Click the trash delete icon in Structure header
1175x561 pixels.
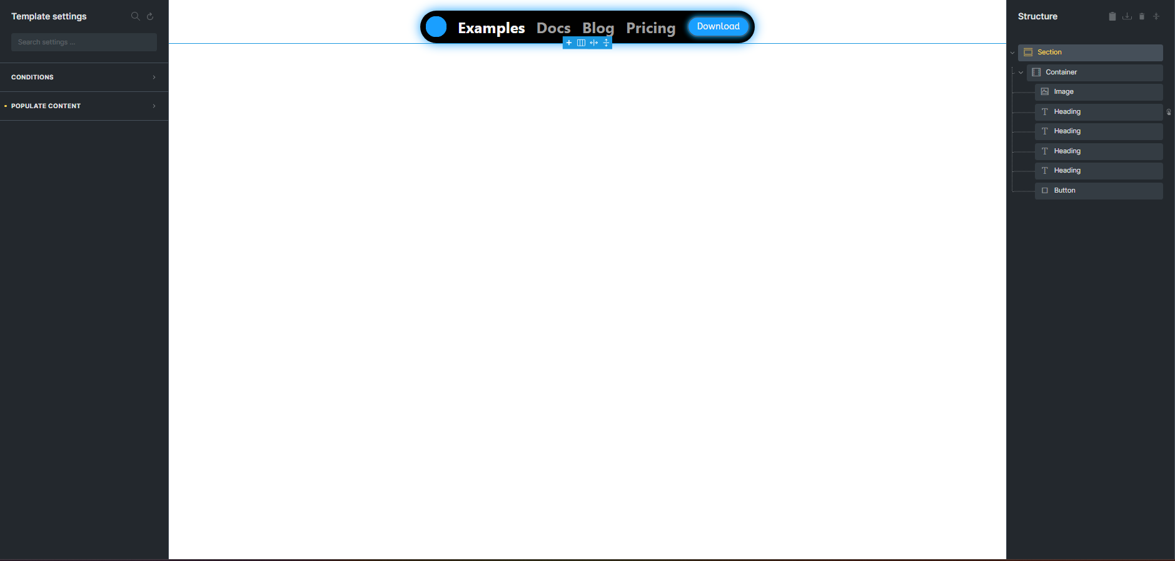coord(1142,16)
